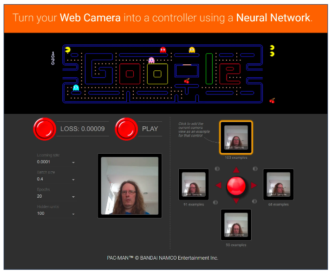332x274 pixels.
Task: Click the LOSS: 0.00009 label
Action: pos(83,129)
